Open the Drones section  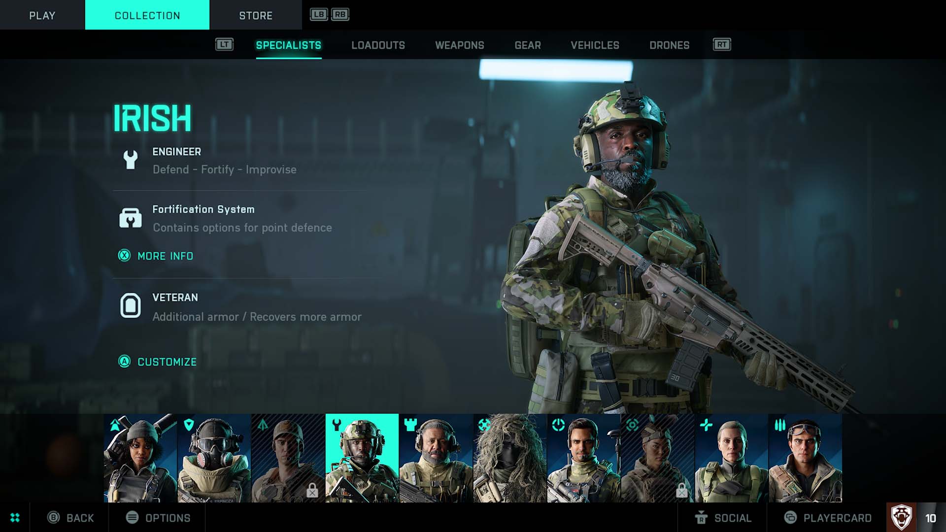(x=669, y=45)
